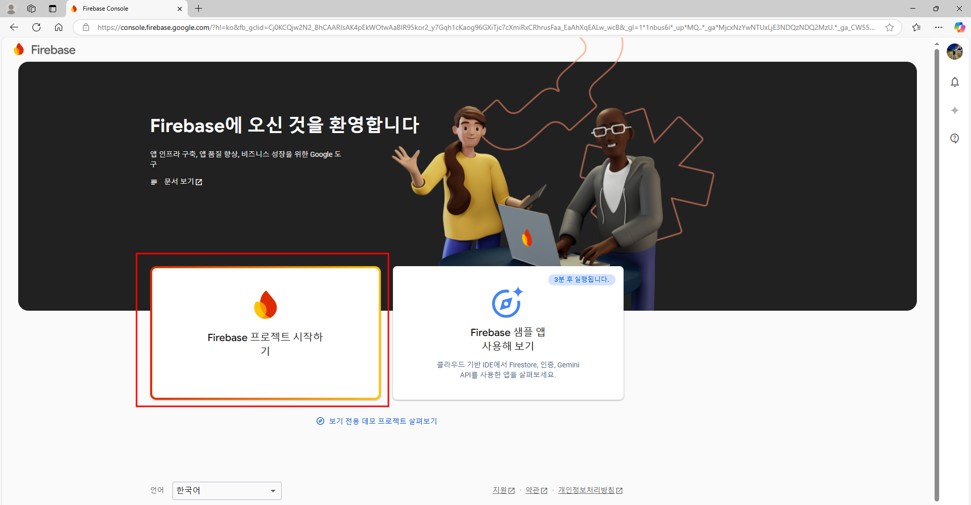
Task: Restore down the browser window
Action: pos(936,9)
